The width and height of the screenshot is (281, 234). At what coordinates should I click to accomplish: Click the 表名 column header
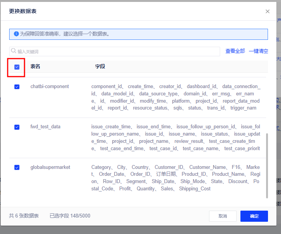[35, 67]
